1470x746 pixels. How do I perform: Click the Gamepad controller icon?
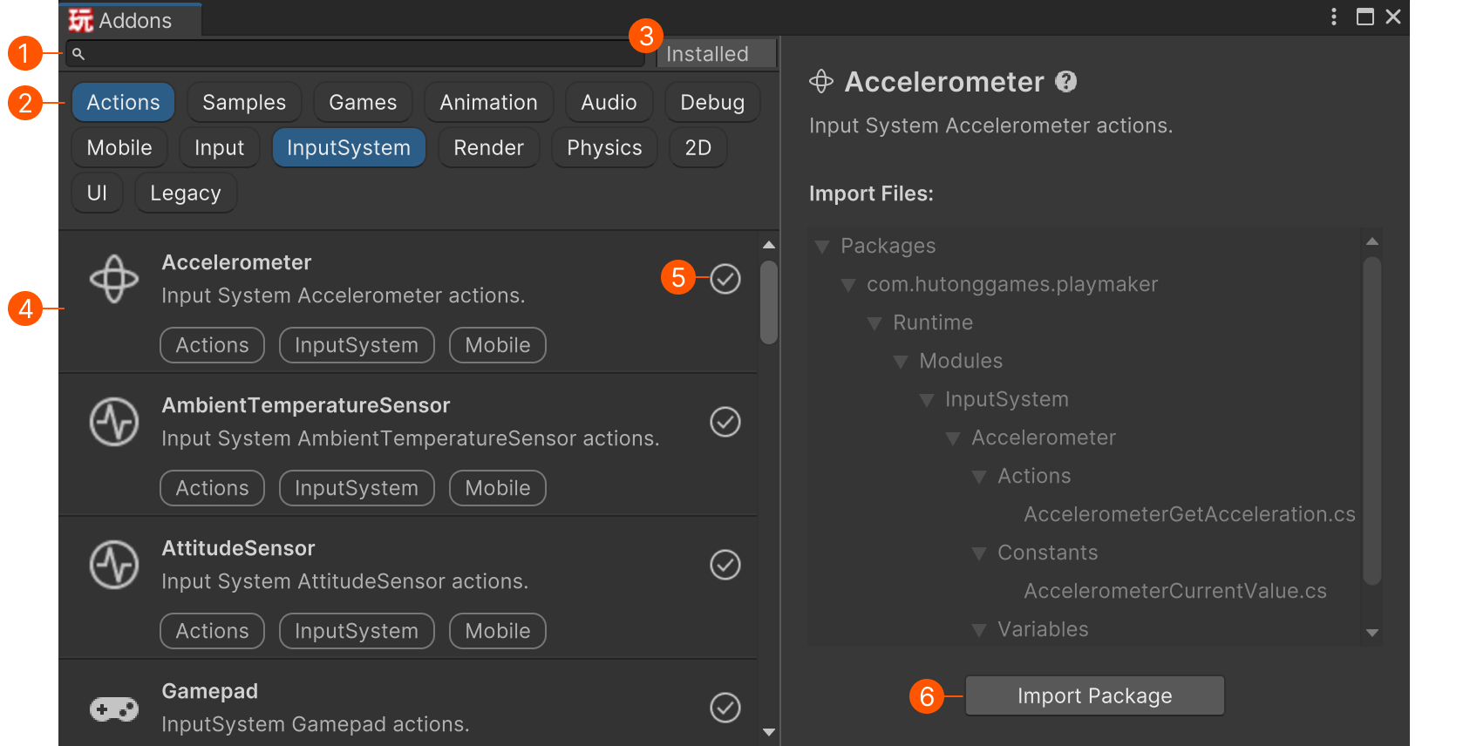coord(114,709)
